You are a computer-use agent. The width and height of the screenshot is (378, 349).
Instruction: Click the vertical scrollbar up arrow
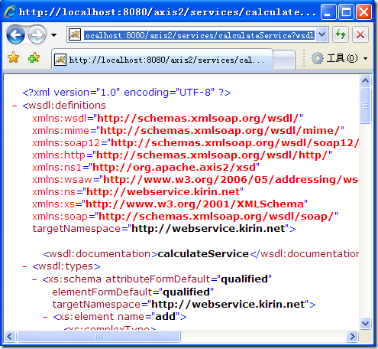pos(366,81)
